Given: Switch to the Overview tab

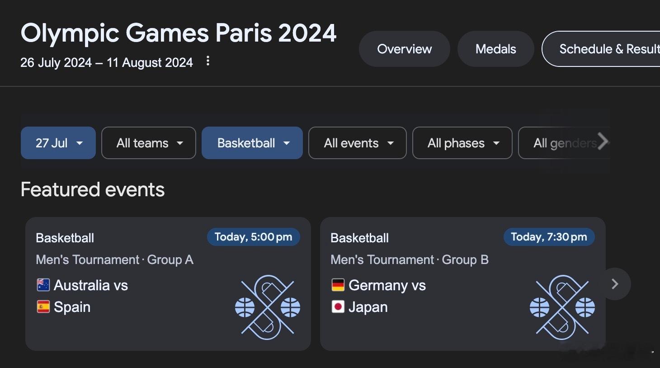Looking at the screenshot, I should click(x=404, y=49).
